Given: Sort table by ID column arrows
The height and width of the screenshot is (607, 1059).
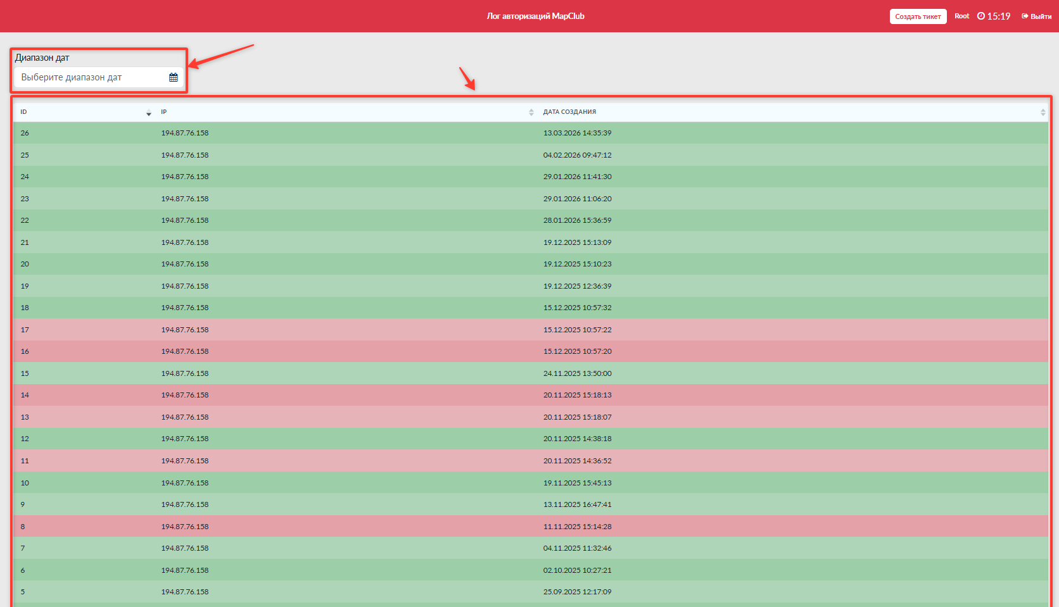Looking at the screenshot, I should click(149, 112).
